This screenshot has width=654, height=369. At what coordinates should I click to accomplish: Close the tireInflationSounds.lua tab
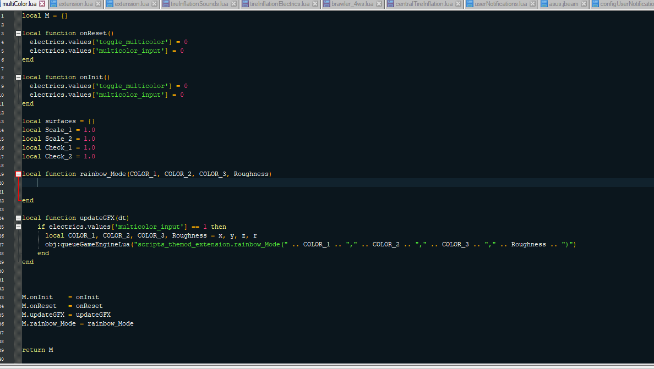tap(233, 4)
